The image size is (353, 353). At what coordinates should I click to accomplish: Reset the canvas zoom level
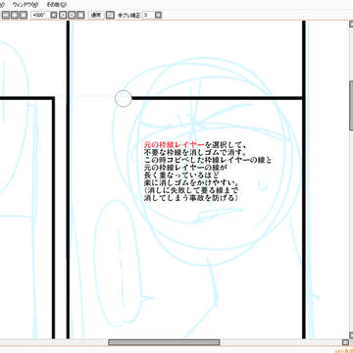tap(24, 15)
